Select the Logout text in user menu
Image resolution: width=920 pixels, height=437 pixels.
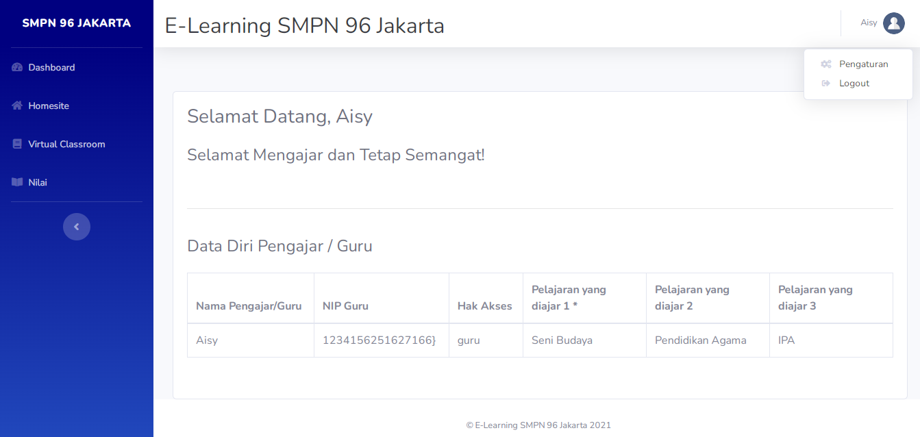(x=854, y=84)
